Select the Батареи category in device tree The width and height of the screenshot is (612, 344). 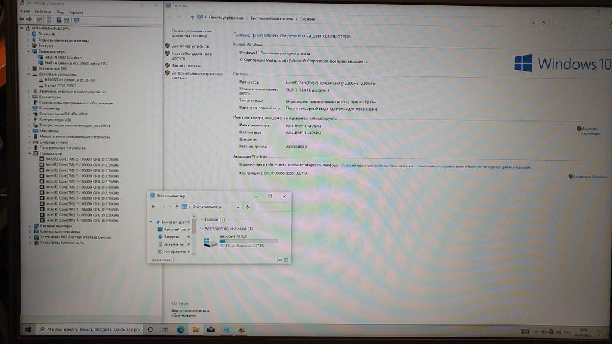click(45, 46)
